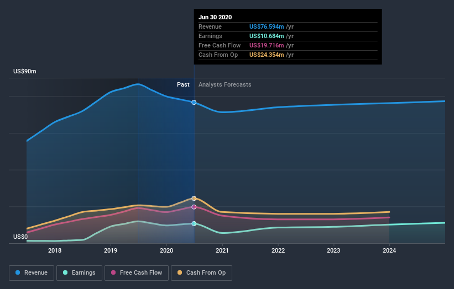Toggle the Cash From Op legend button
The image size is (454, 289).
click(x=201, y=273)
